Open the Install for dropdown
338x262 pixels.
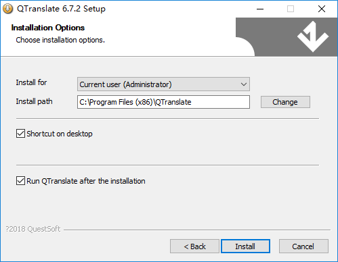tap(163, 84)
